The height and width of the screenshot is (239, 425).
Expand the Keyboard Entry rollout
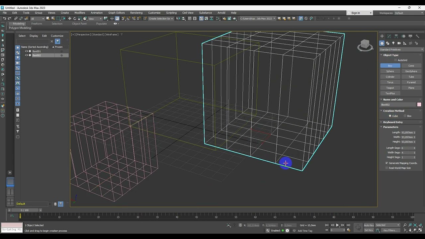point(393,122)
